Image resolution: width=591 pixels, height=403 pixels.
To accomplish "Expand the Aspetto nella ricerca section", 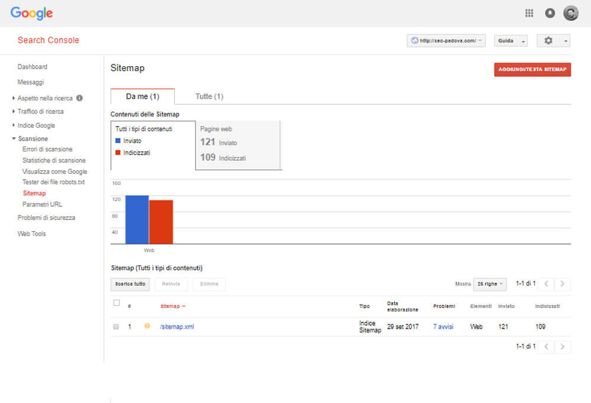I will [x=14, y=98].
